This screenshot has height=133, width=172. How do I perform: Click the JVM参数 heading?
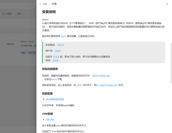tap(48, 114)
